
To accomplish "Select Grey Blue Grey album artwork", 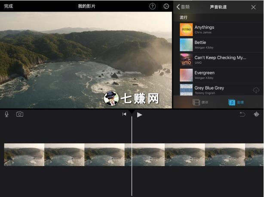I will [x=186, y=90].
